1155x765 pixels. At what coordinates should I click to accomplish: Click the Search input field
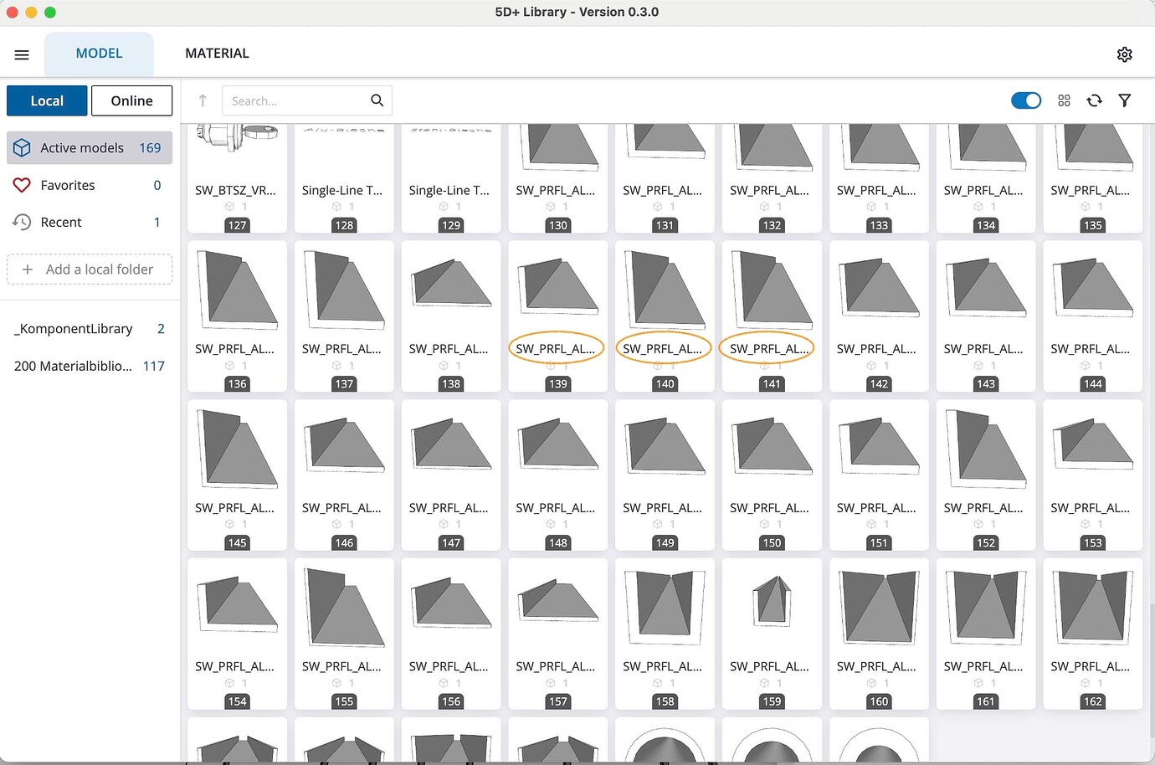click(x=293, y=100)
